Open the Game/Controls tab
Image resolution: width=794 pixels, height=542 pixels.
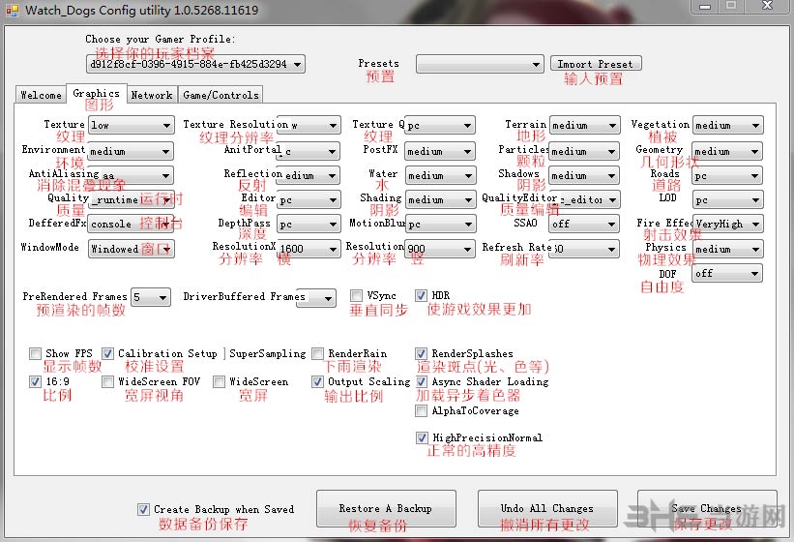(221, 95)
